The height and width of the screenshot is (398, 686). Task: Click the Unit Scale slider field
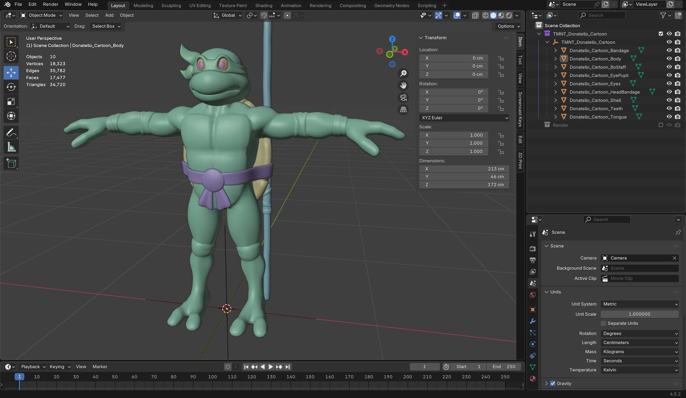tap(640, 314)
